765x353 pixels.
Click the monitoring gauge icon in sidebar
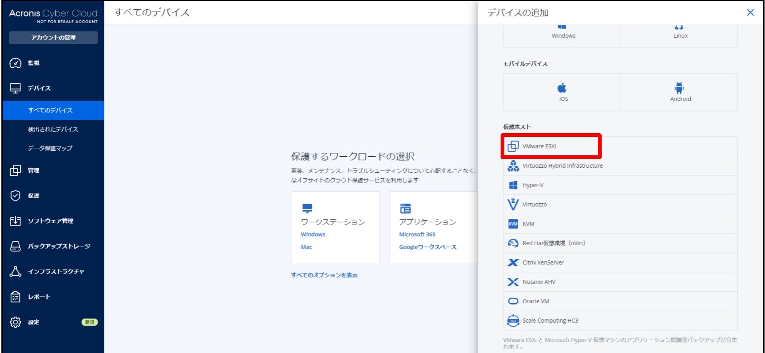point(15,63)
